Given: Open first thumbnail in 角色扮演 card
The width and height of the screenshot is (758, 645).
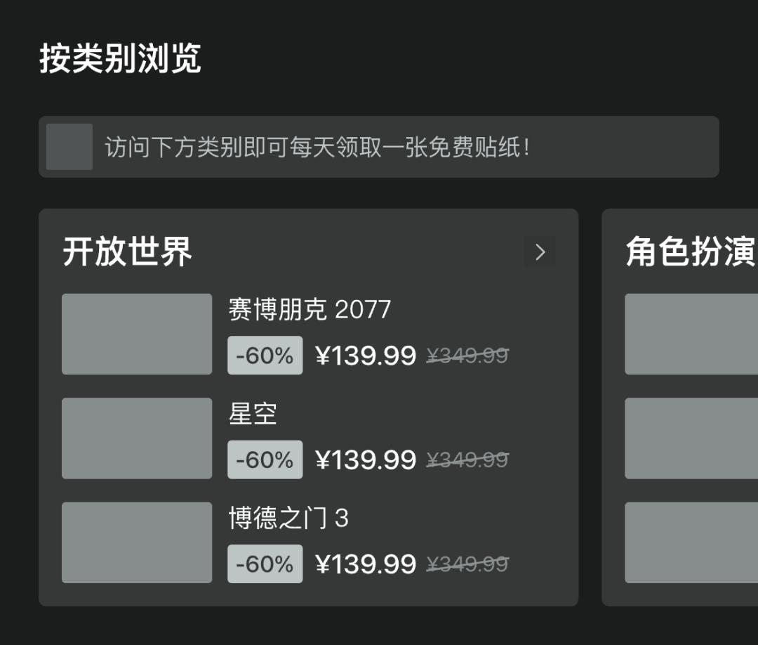Looking at the screenshot, I should pyautogui.click(x=691, y=334).
